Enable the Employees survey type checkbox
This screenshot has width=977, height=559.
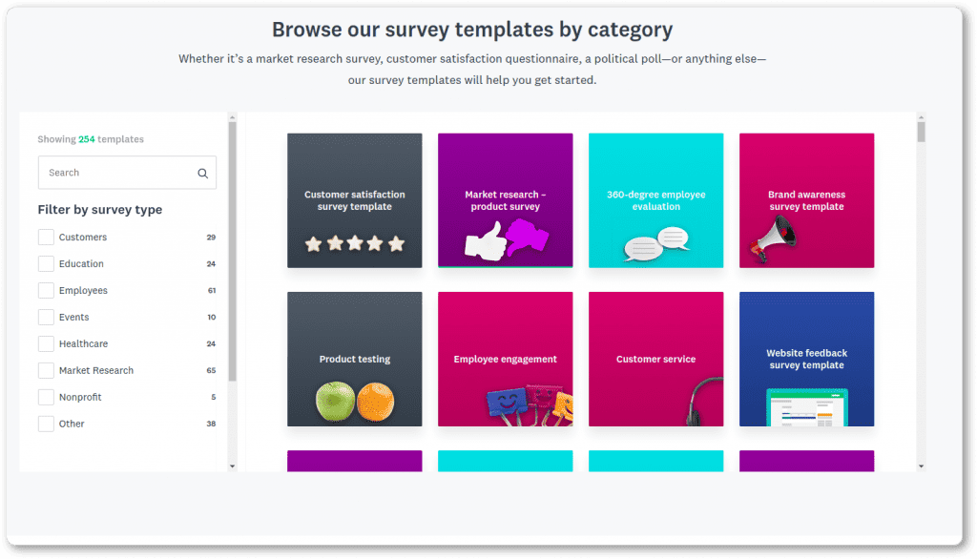point(46,291)
